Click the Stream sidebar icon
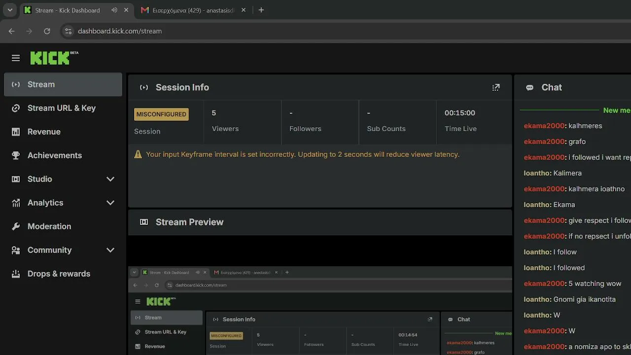This screenshot has width=631, height=355. 16,84
